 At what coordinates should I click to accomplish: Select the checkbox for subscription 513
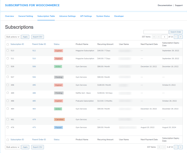(x=8, y=50)
